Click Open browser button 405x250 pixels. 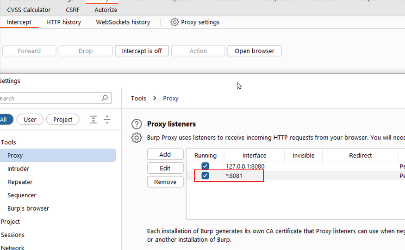coord(255,51)
